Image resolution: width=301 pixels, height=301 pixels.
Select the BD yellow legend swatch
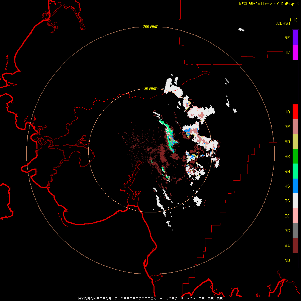(x=295, y=142)
